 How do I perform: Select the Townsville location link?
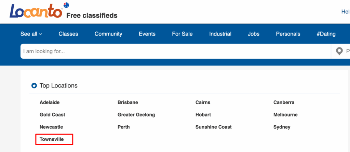click(x=52, y=139)
